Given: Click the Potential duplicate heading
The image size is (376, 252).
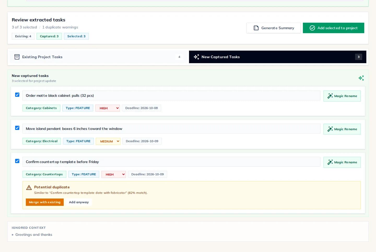Looking at the screenshot, I should point(52,187).
